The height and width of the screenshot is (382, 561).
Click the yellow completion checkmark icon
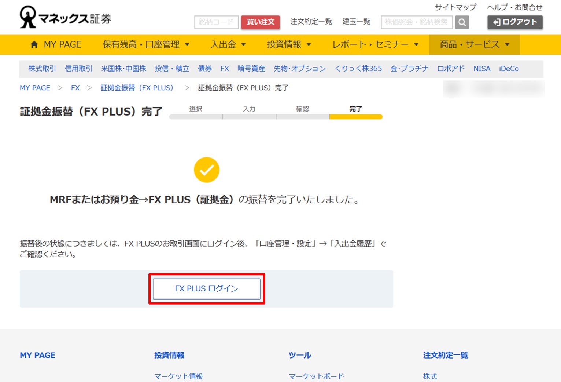[207, 170]
